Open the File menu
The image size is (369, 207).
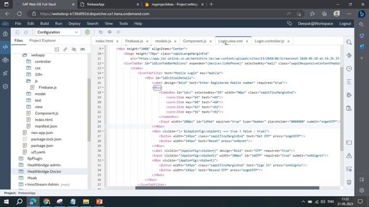click(18, 24)
